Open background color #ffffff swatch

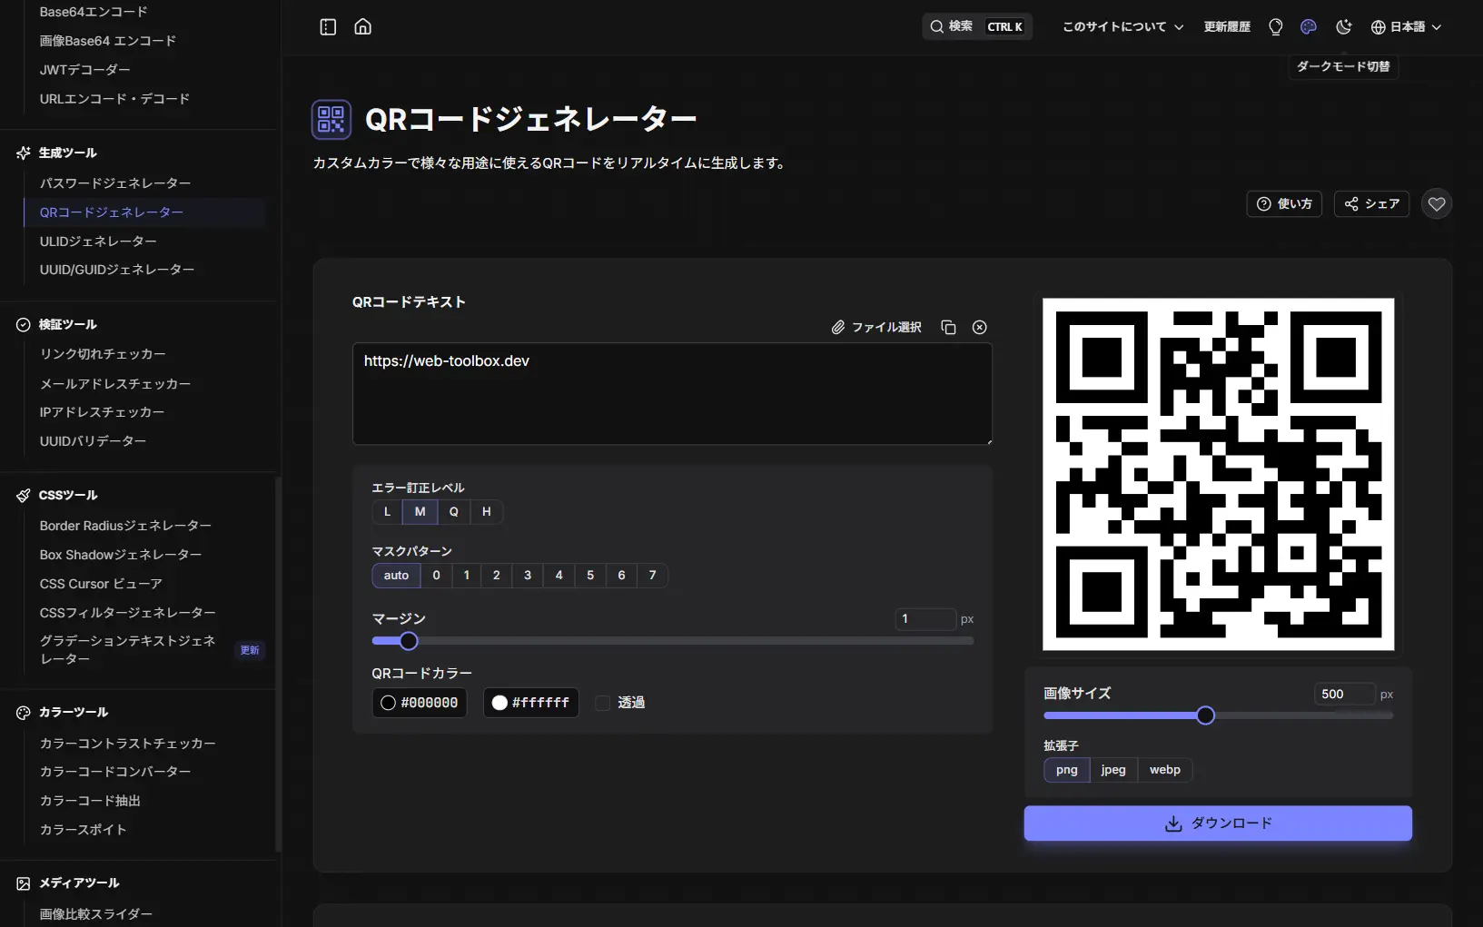[x=531, y=703]
